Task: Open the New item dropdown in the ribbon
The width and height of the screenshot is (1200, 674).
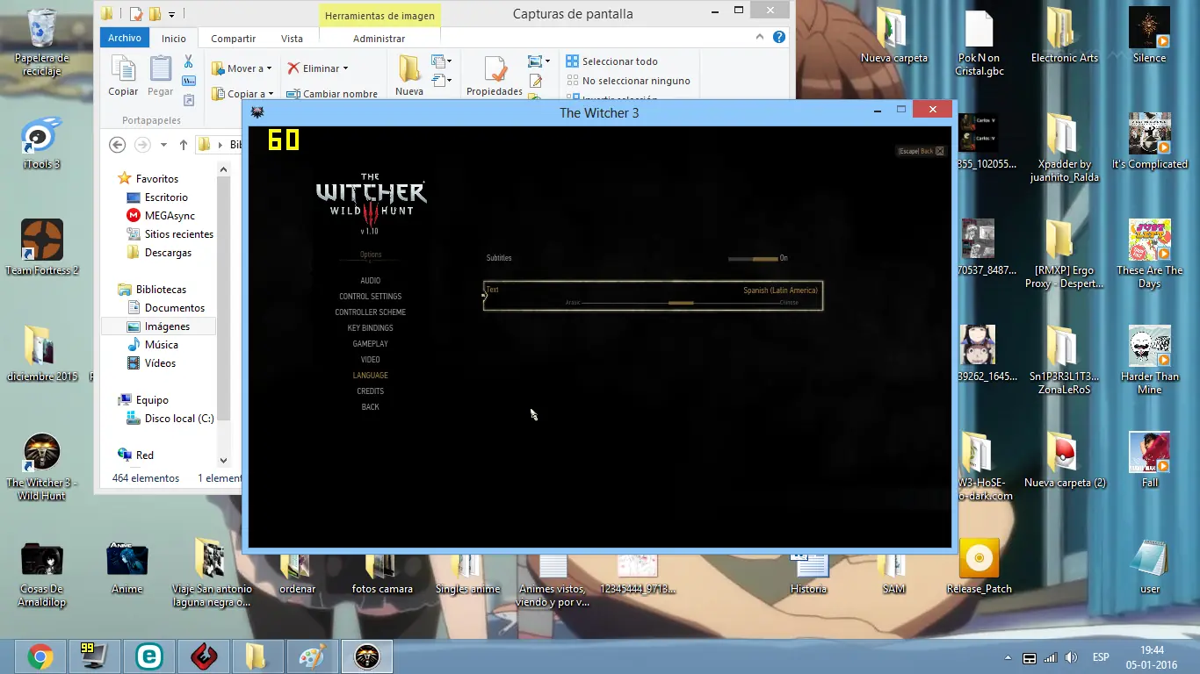Action: point(442,61)
